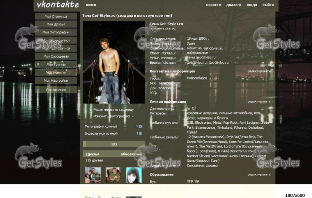Click the Друзья section header

tap(92, 154)
